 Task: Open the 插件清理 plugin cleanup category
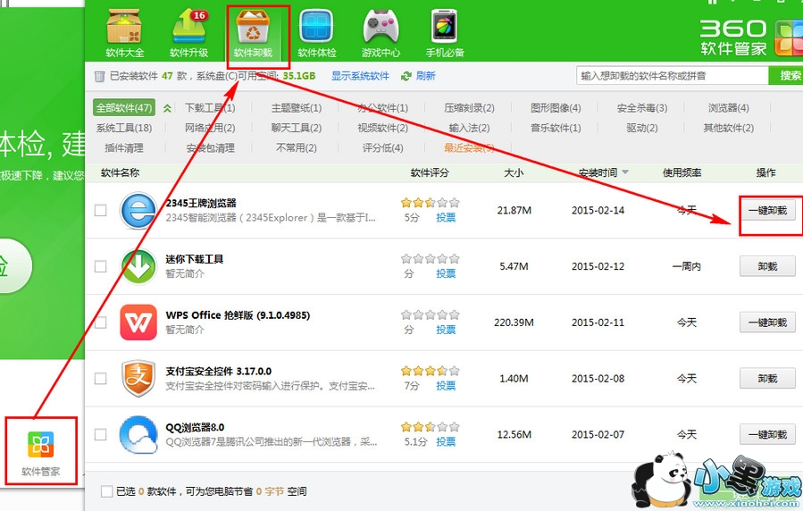pos(124,148)
